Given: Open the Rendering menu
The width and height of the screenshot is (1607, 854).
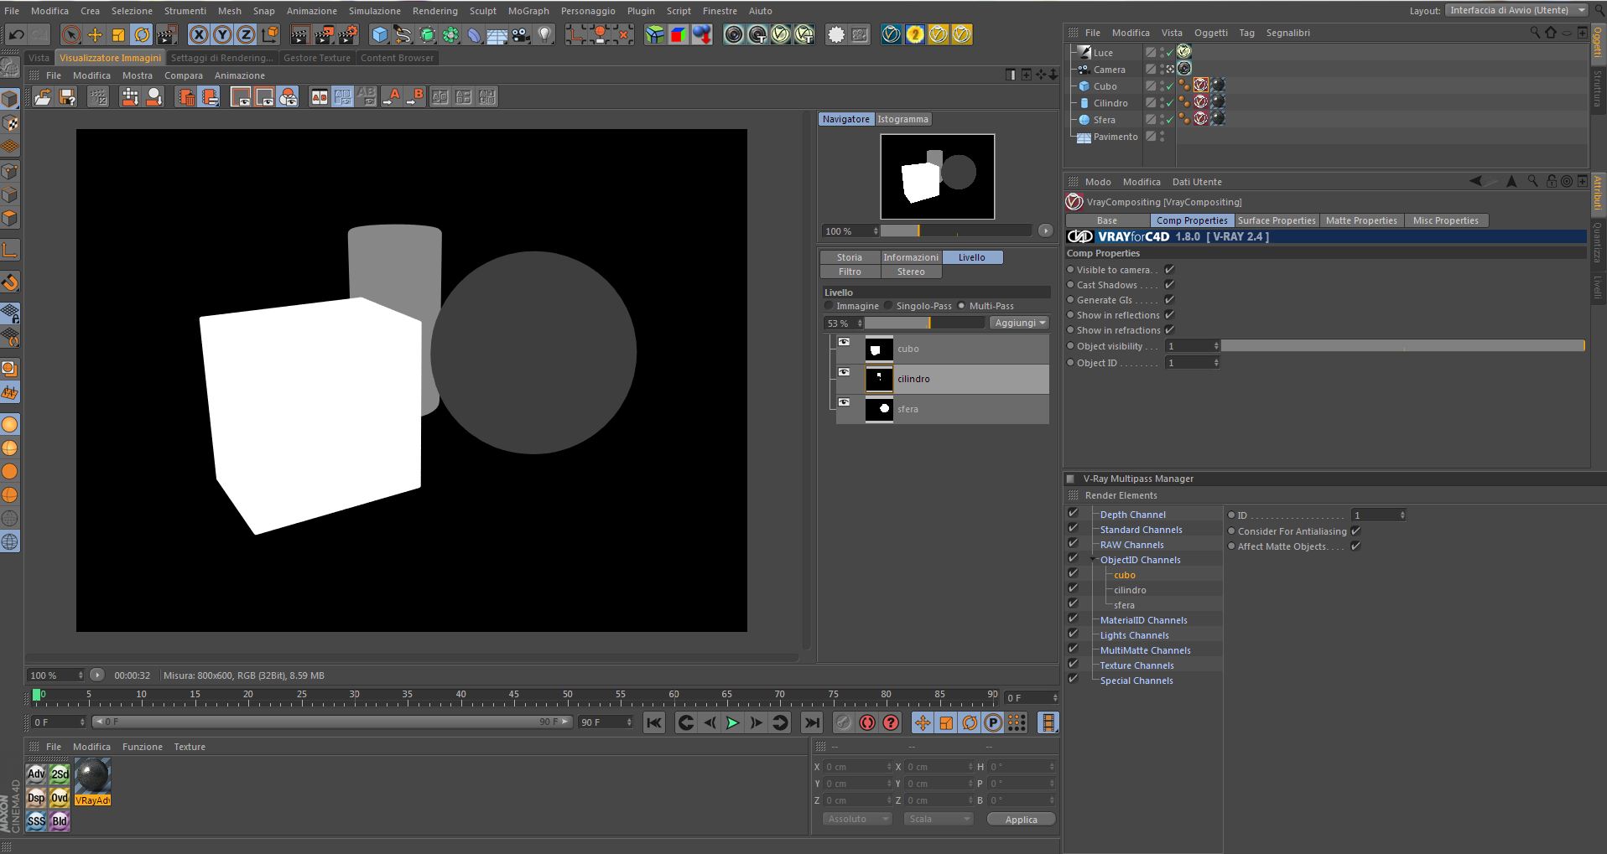Looking at the screenshot, I should pyautogui.click(x=434, y=11).
